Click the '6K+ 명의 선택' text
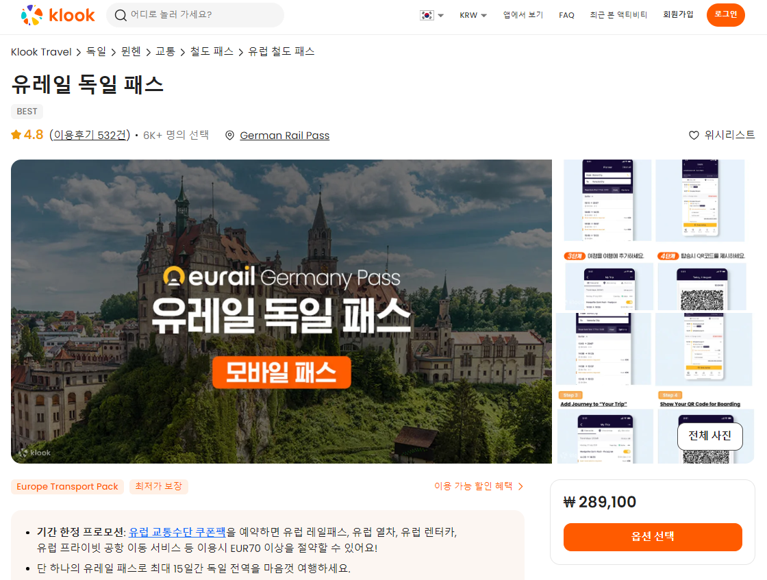This screenshot has height=580, width=767. pyautogui.click(x=176, y=135)
